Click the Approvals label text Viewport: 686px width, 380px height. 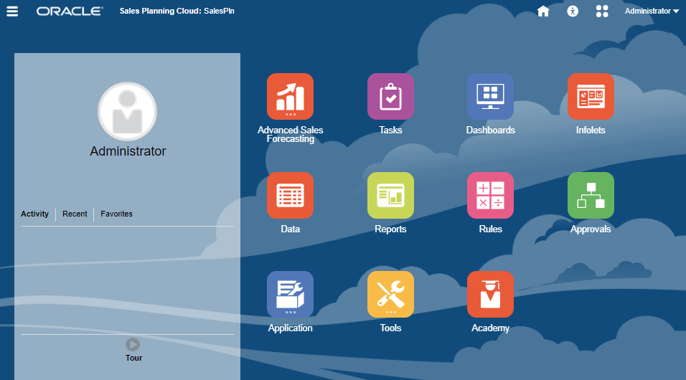point(591,229)
